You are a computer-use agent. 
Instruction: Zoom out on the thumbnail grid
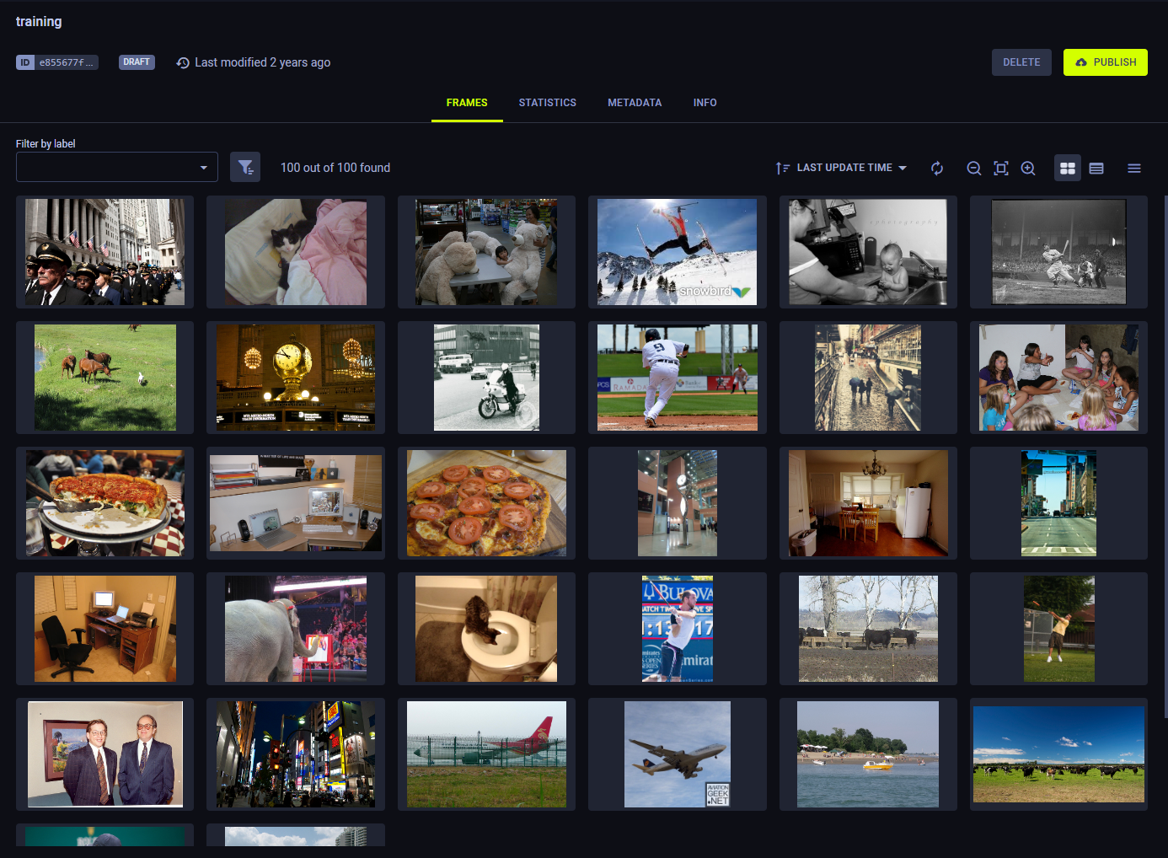974,168
